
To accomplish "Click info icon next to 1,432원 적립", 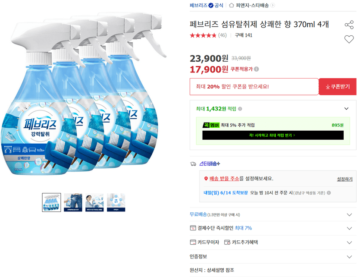I will tap(240, 109).
